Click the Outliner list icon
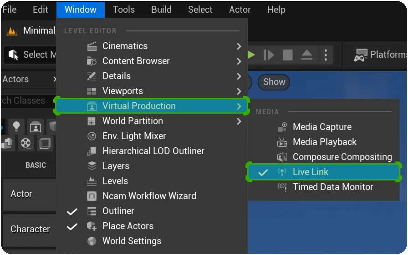 92,211
